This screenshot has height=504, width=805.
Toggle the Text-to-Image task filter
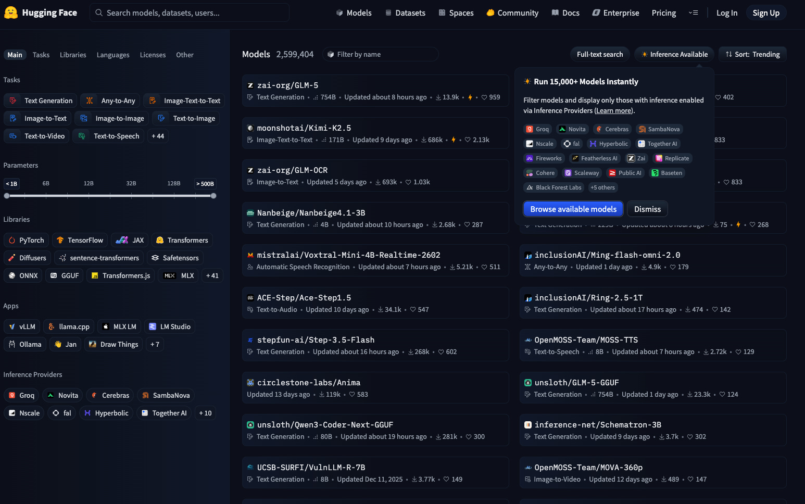pyautogui.click(x=186, y=118)
